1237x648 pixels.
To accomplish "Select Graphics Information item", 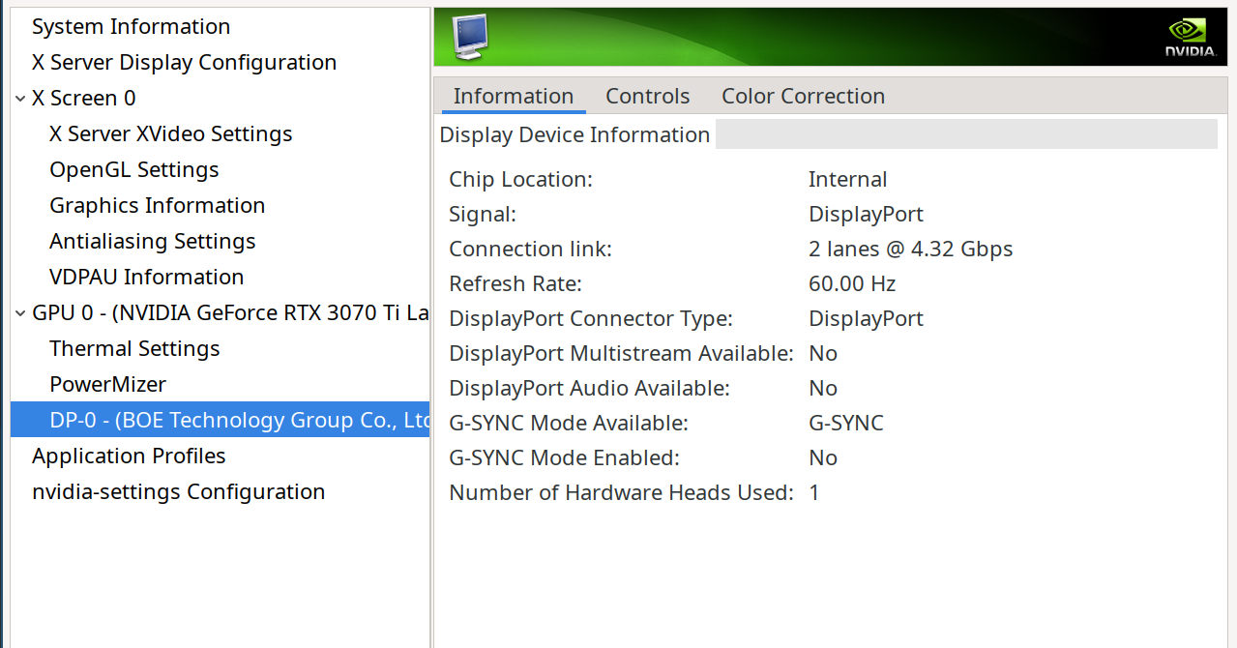I will click(x=158, y=205).
